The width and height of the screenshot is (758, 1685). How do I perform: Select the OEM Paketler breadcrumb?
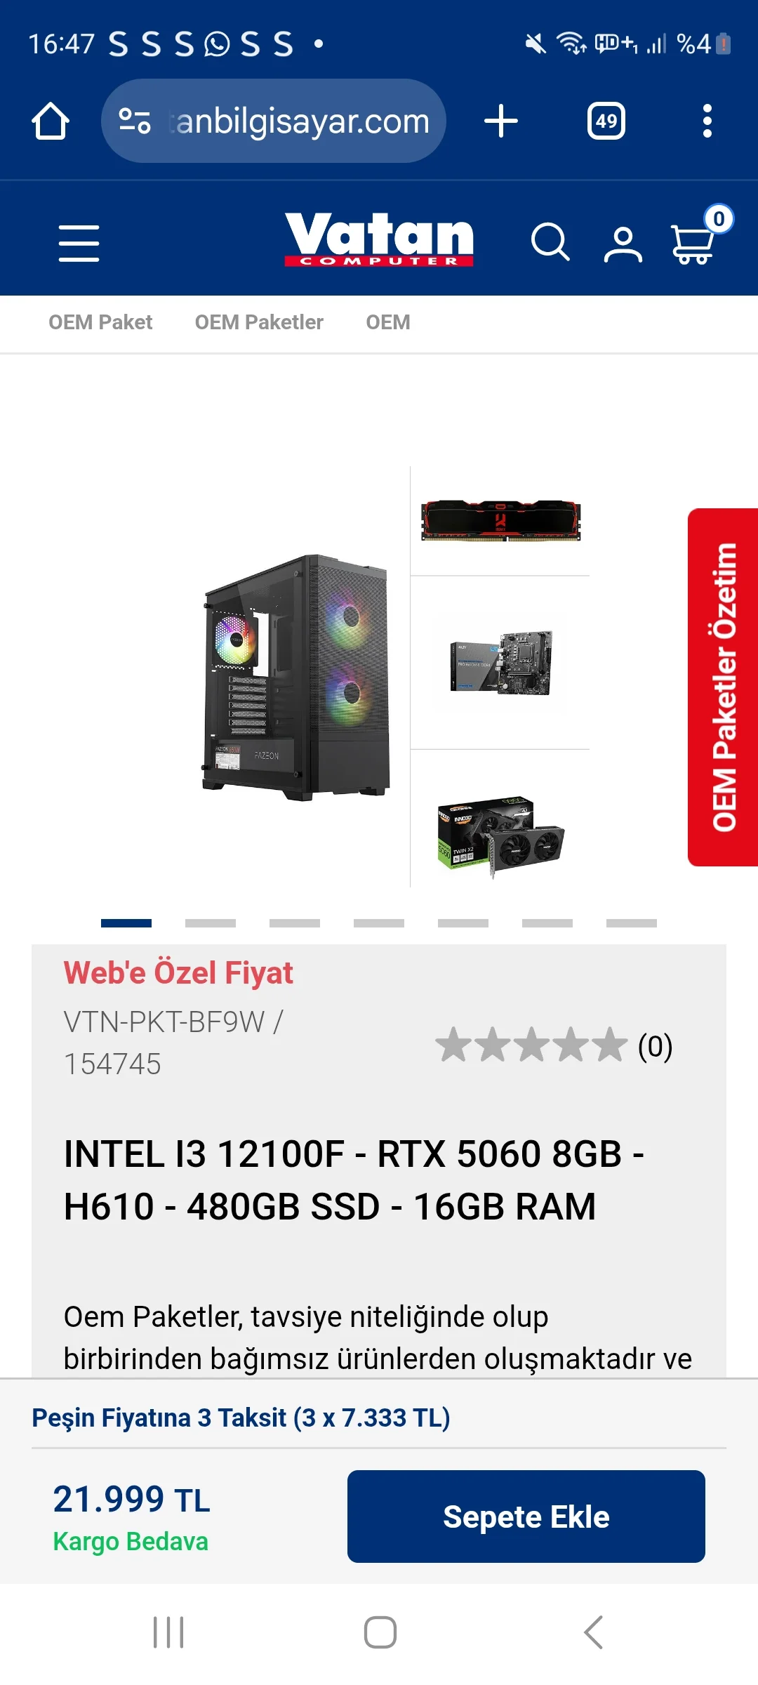[x=259, y=322]
